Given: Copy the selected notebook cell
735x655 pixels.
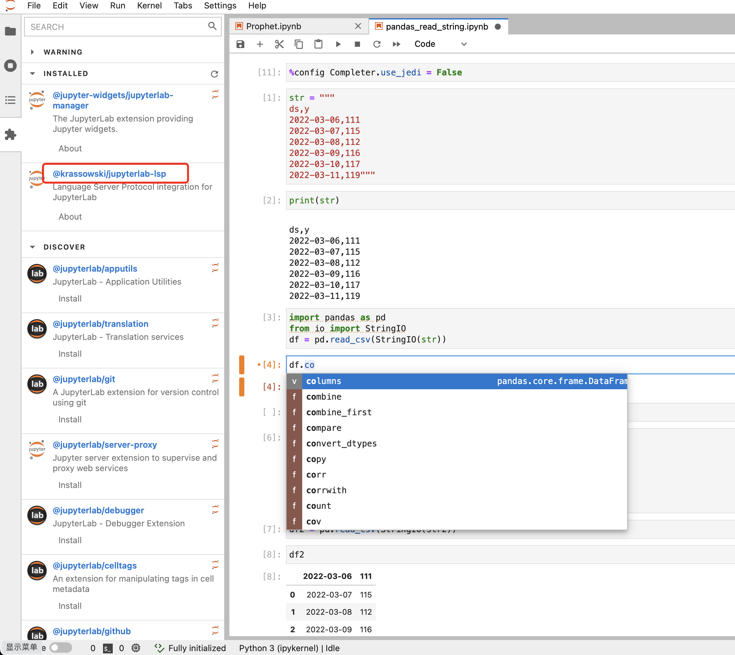Looking at the screenshot, I should (x=299, y=44).
